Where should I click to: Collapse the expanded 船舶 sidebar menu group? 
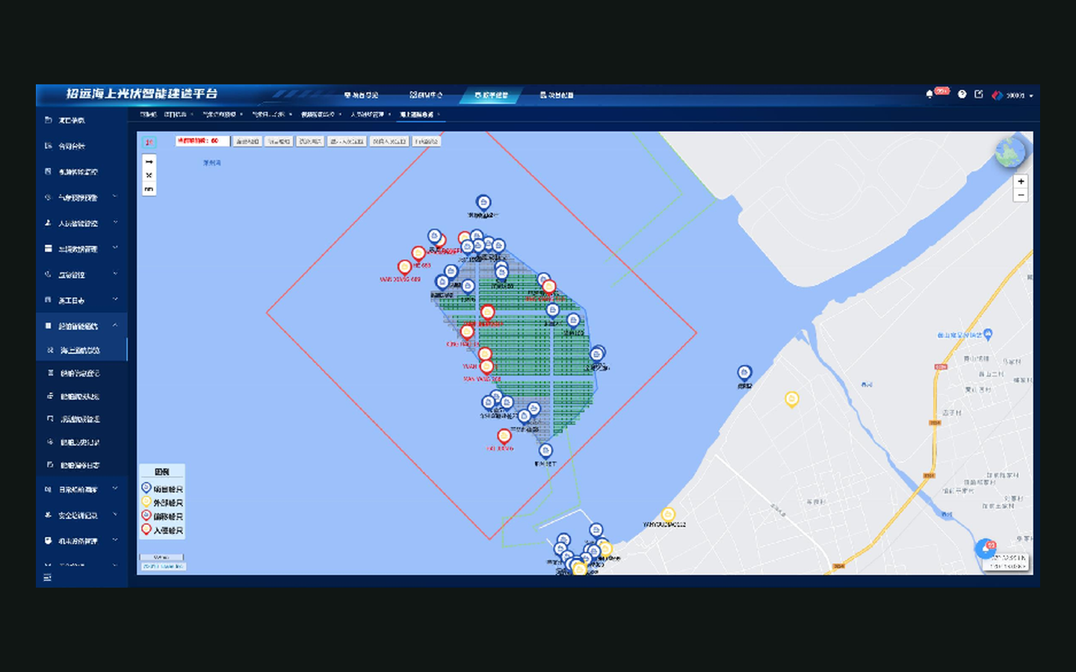point(81,326)
